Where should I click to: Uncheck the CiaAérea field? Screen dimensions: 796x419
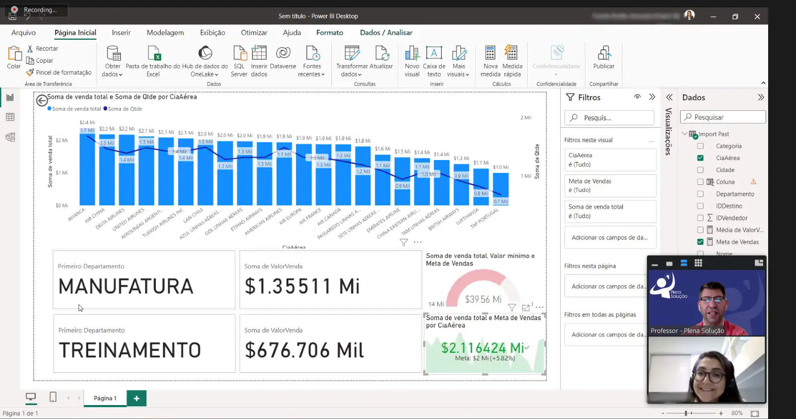700,158
